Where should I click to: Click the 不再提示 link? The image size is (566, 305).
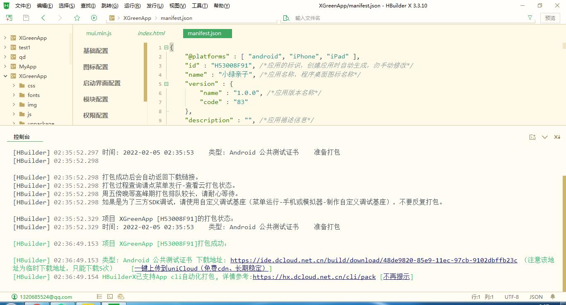pyautogui.click(x=397, y=277)
